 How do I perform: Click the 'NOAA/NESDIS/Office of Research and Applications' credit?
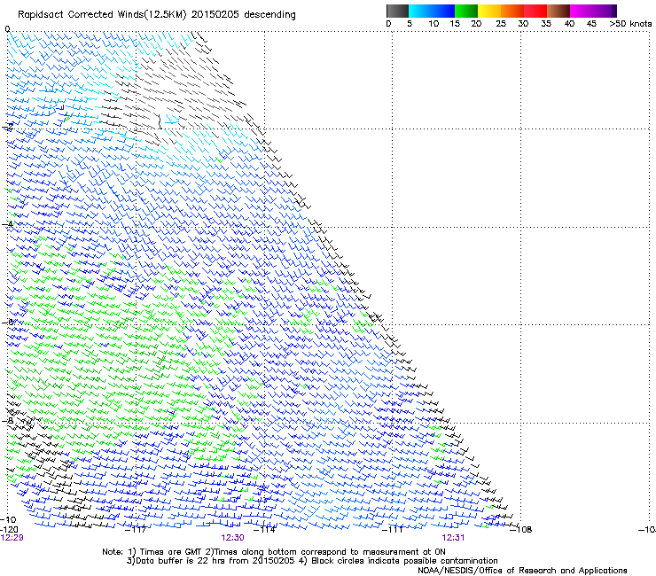(522, 571)
